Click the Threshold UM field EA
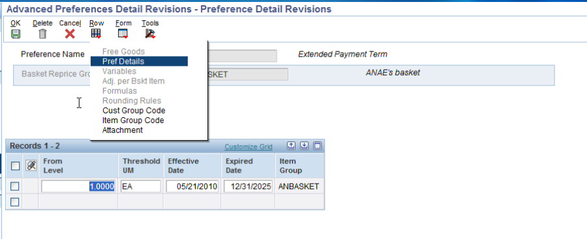The image size is (587, 239). [141, 186]
